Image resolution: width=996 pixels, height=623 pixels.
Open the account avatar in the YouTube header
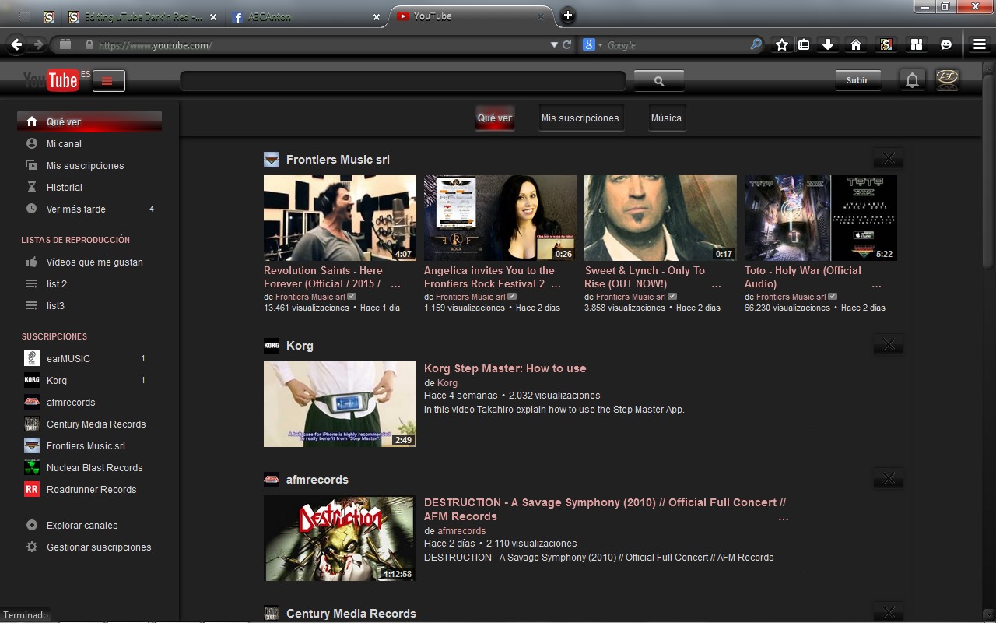946,80
